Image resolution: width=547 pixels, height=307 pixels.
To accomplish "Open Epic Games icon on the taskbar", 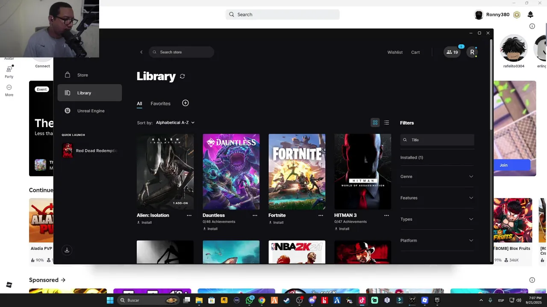I will [x=437, y=300].
